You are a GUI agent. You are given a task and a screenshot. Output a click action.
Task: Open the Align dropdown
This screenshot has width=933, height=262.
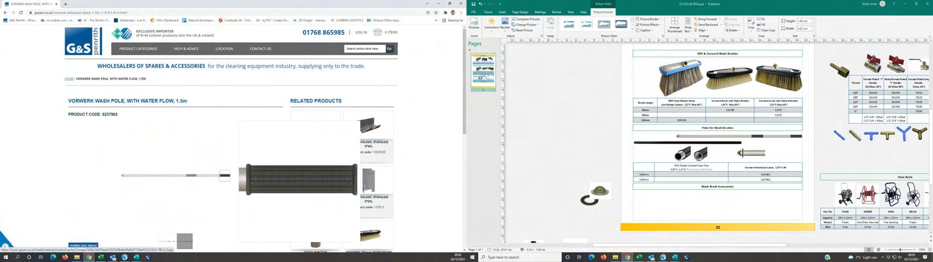701,30
